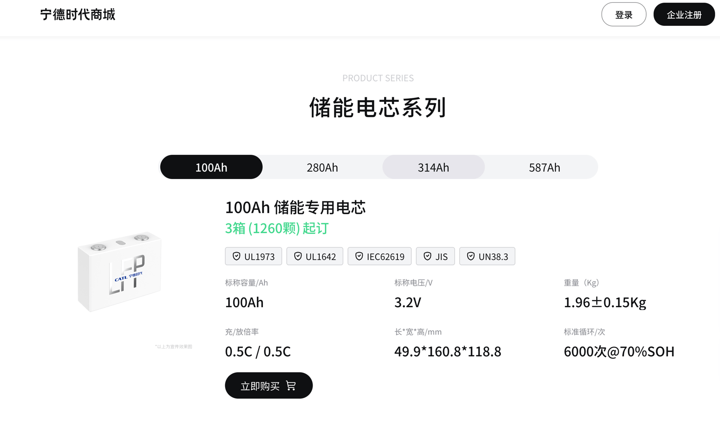720x424 pixels.
Task: Click the green 3箱 (1260颗) 起订 text
Action: pos(277,228)
